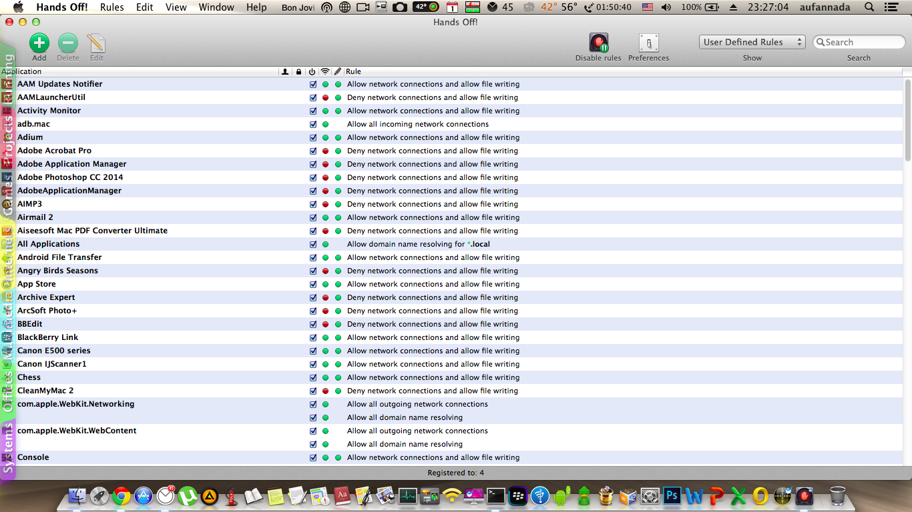Open the Help menu
This screenshot has height=512, width=912.
(256, 7)
